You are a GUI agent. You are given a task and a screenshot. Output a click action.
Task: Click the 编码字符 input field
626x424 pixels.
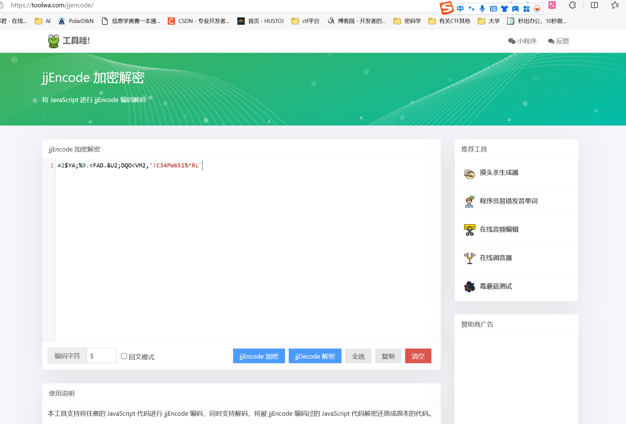(101, 356)
